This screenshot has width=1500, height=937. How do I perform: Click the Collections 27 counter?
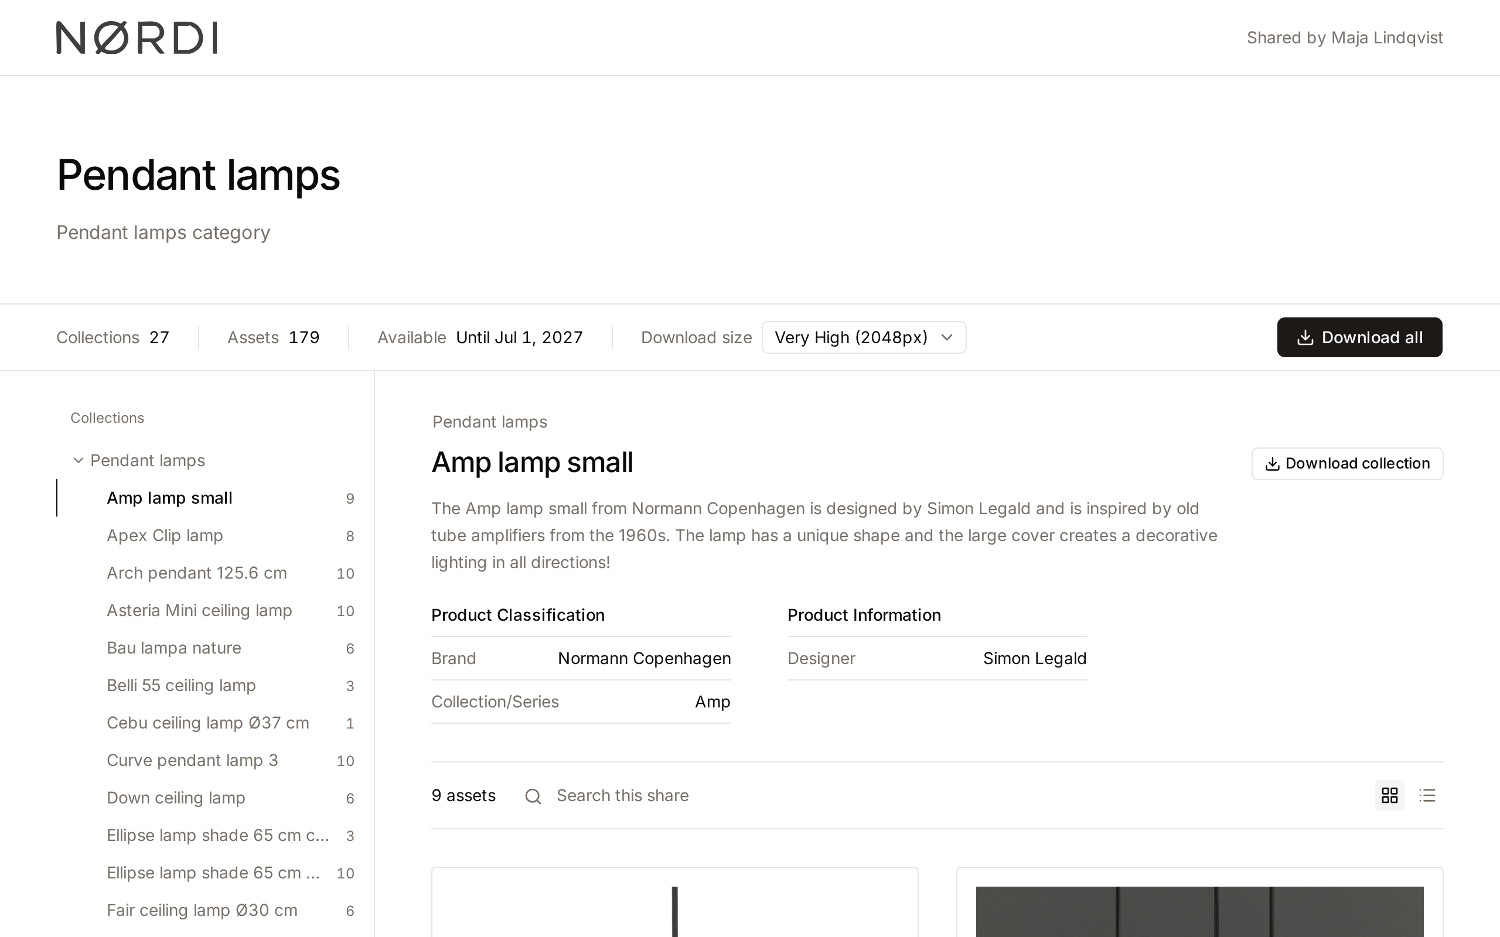pyautogui.click(x=113, y=337)
